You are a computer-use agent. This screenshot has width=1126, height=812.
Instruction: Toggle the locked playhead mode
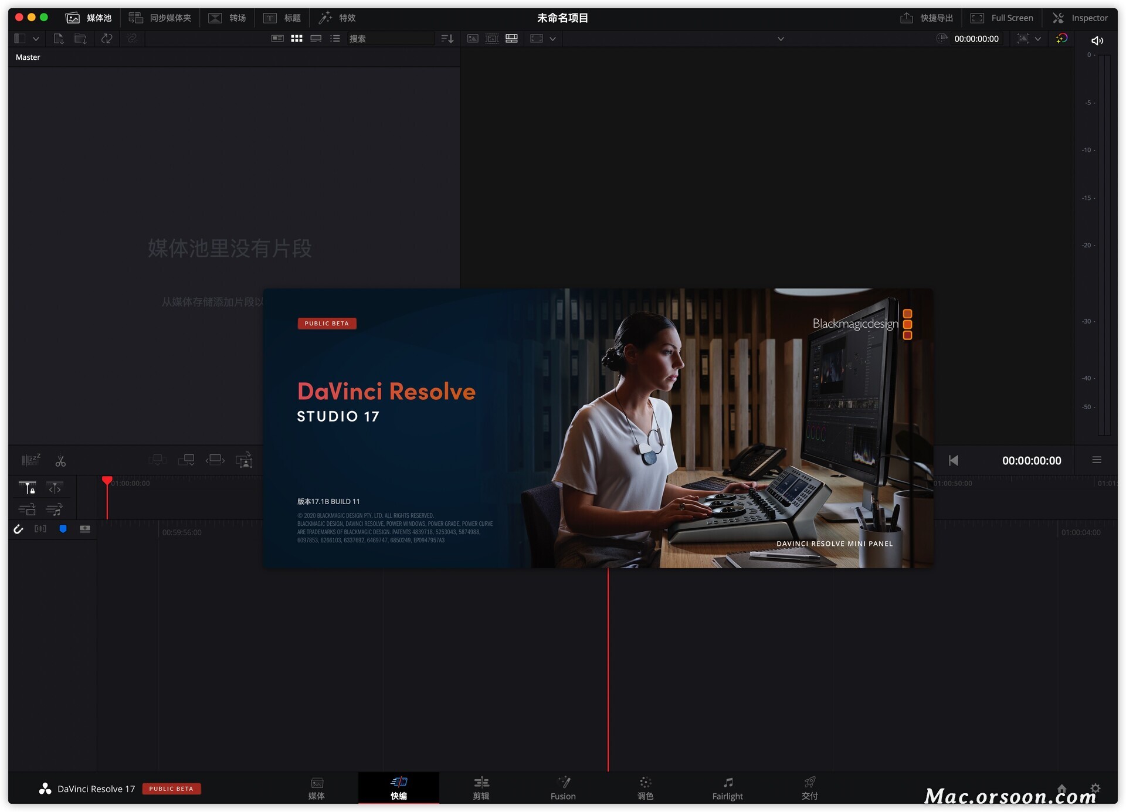click(x=28, y=488)
